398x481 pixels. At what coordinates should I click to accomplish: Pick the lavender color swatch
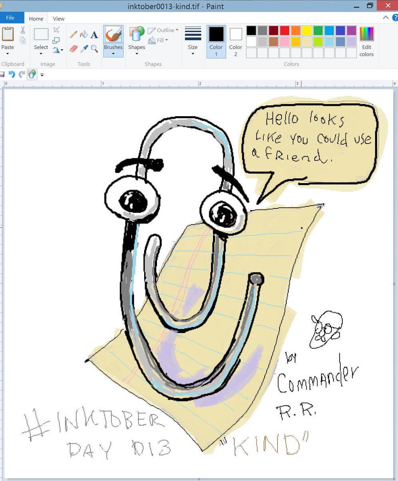pos(352,42)
